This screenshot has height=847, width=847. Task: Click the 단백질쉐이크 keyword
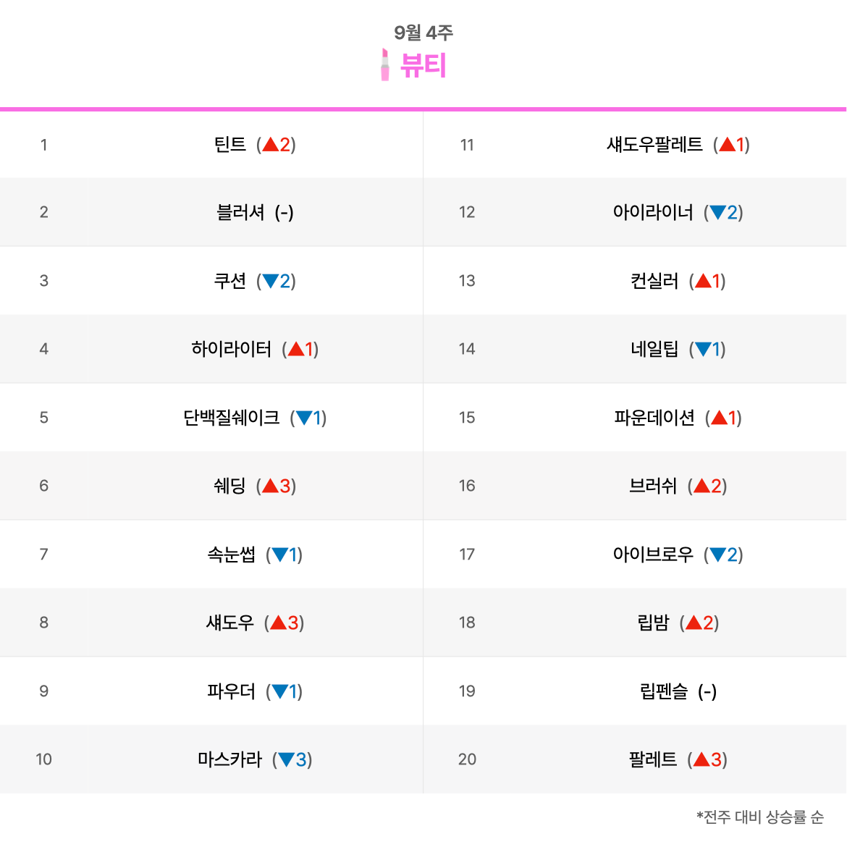click(x=231, y=418)
